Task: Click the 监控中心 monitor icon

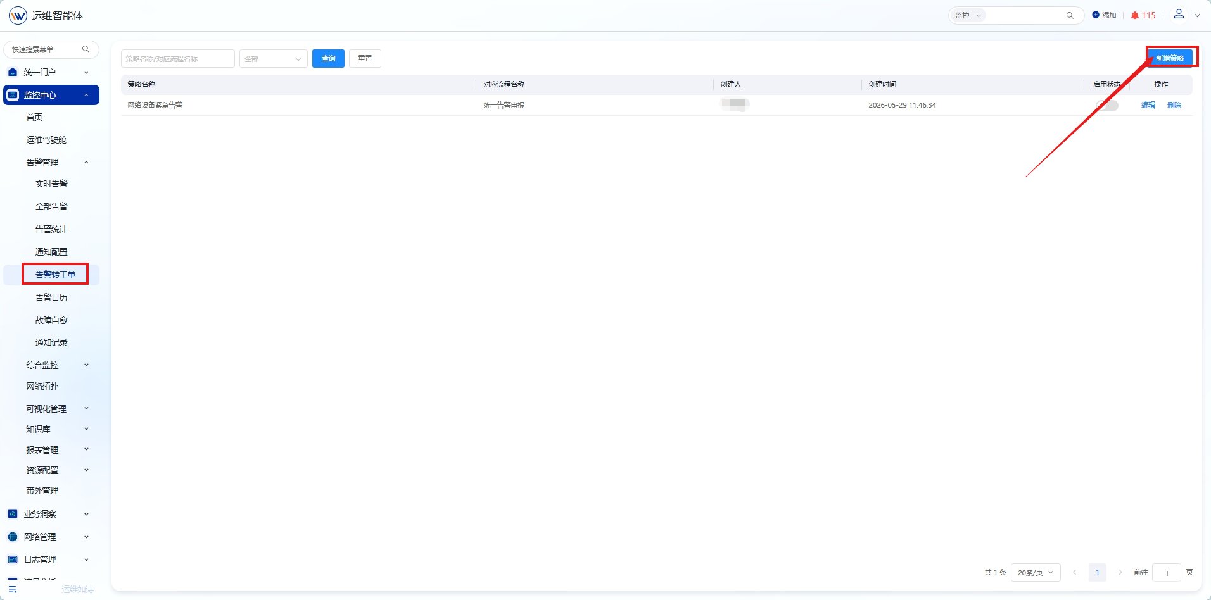Action: (13, 95)
